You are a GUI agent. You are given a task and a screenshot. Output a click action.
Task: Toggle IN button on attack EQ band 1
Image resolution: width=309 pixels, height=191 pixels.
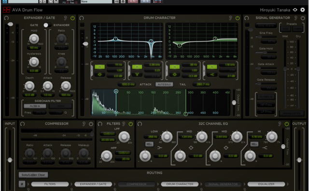tap(100, 67)
